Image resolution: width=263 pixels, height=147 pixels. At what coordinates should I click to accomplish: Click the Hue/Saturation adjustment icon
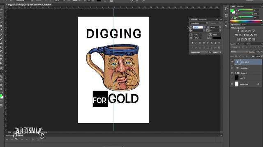pyautogui.click(x=236, y=35)
